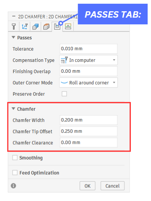Screen dimensions: 151x201
Task: Click the Chamfer Tip Offset field
Action: (89, 131)
